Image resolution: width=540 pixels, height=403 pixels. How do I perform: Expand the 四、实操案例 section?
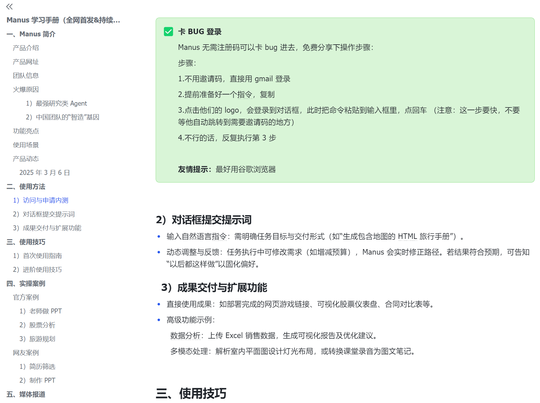click(26, 283)
